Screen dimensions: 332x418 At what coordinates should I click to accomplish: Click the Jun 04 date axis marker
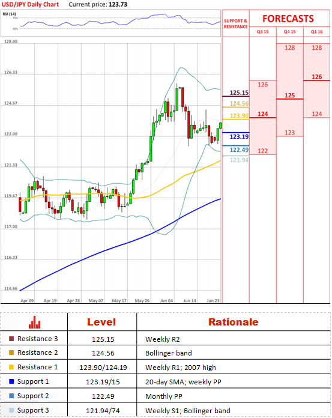click(166, 300)
